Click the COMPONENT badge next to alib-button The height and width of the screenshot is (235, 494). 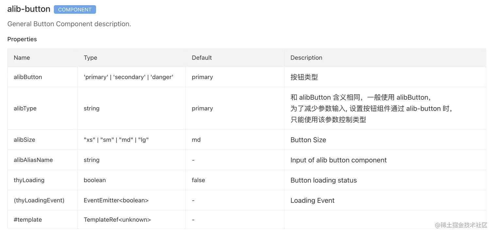coord(75,9)
